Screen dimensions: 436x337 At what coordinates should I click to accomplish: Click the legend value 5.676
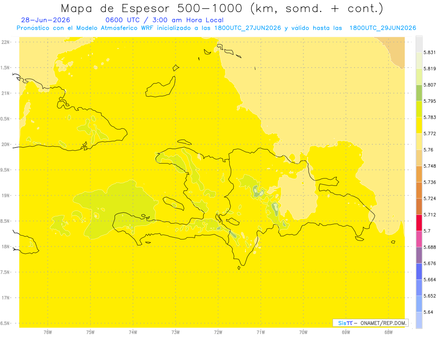[x=430, y=263]
